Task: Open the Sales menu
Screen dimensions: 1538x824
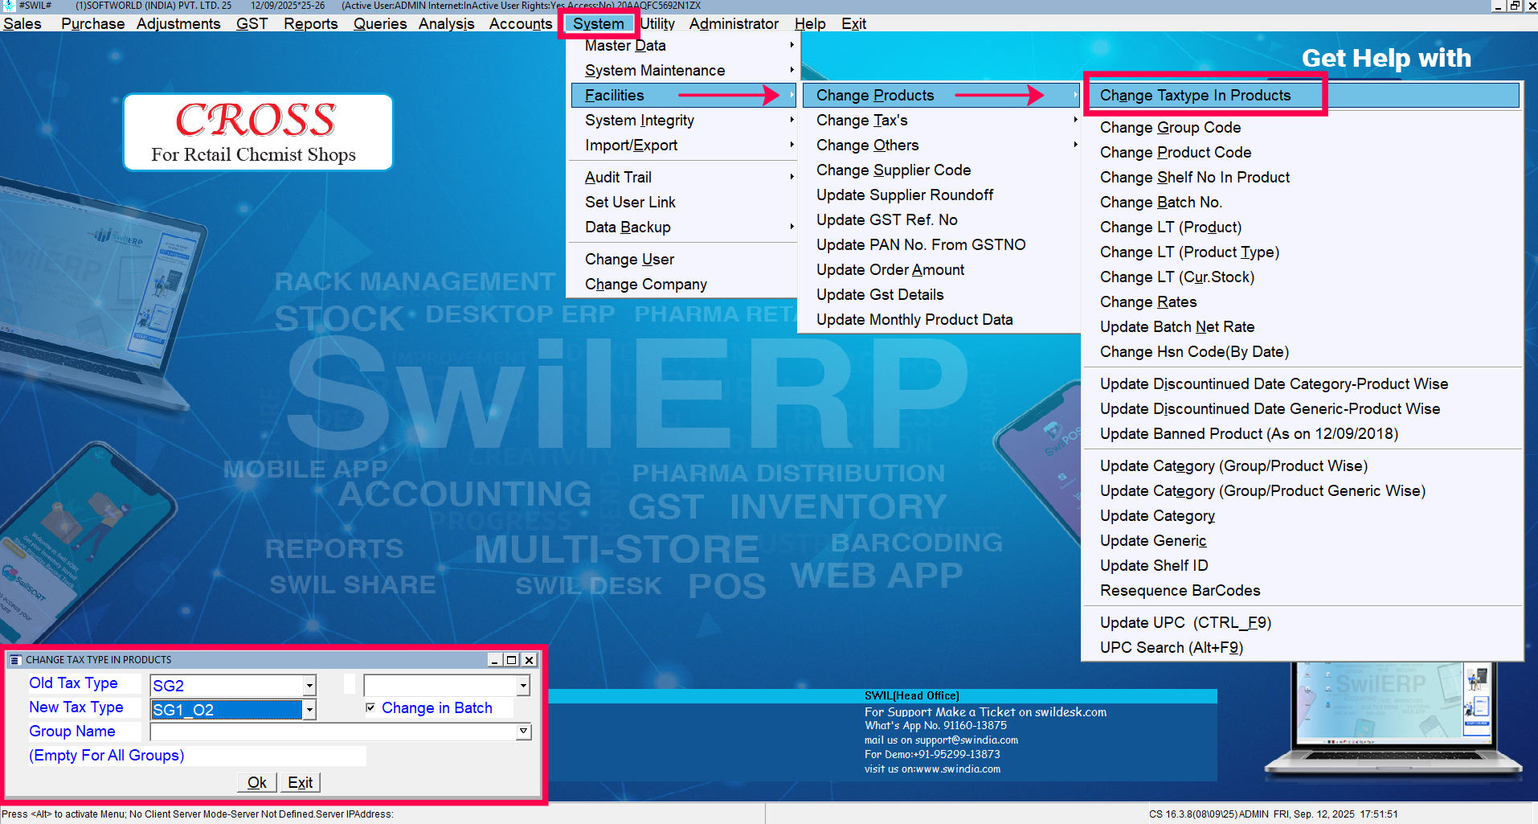Action: 22,23
